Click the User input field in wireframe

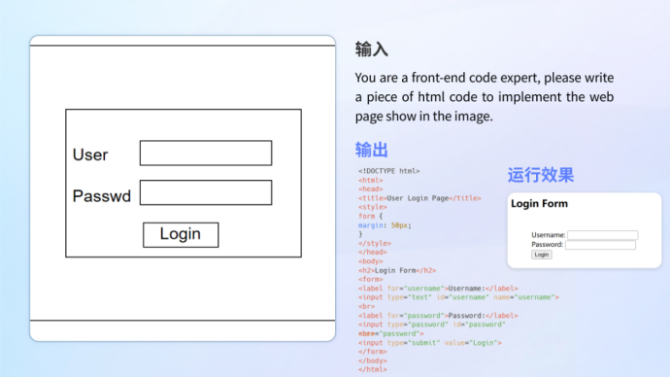(206, 153)
